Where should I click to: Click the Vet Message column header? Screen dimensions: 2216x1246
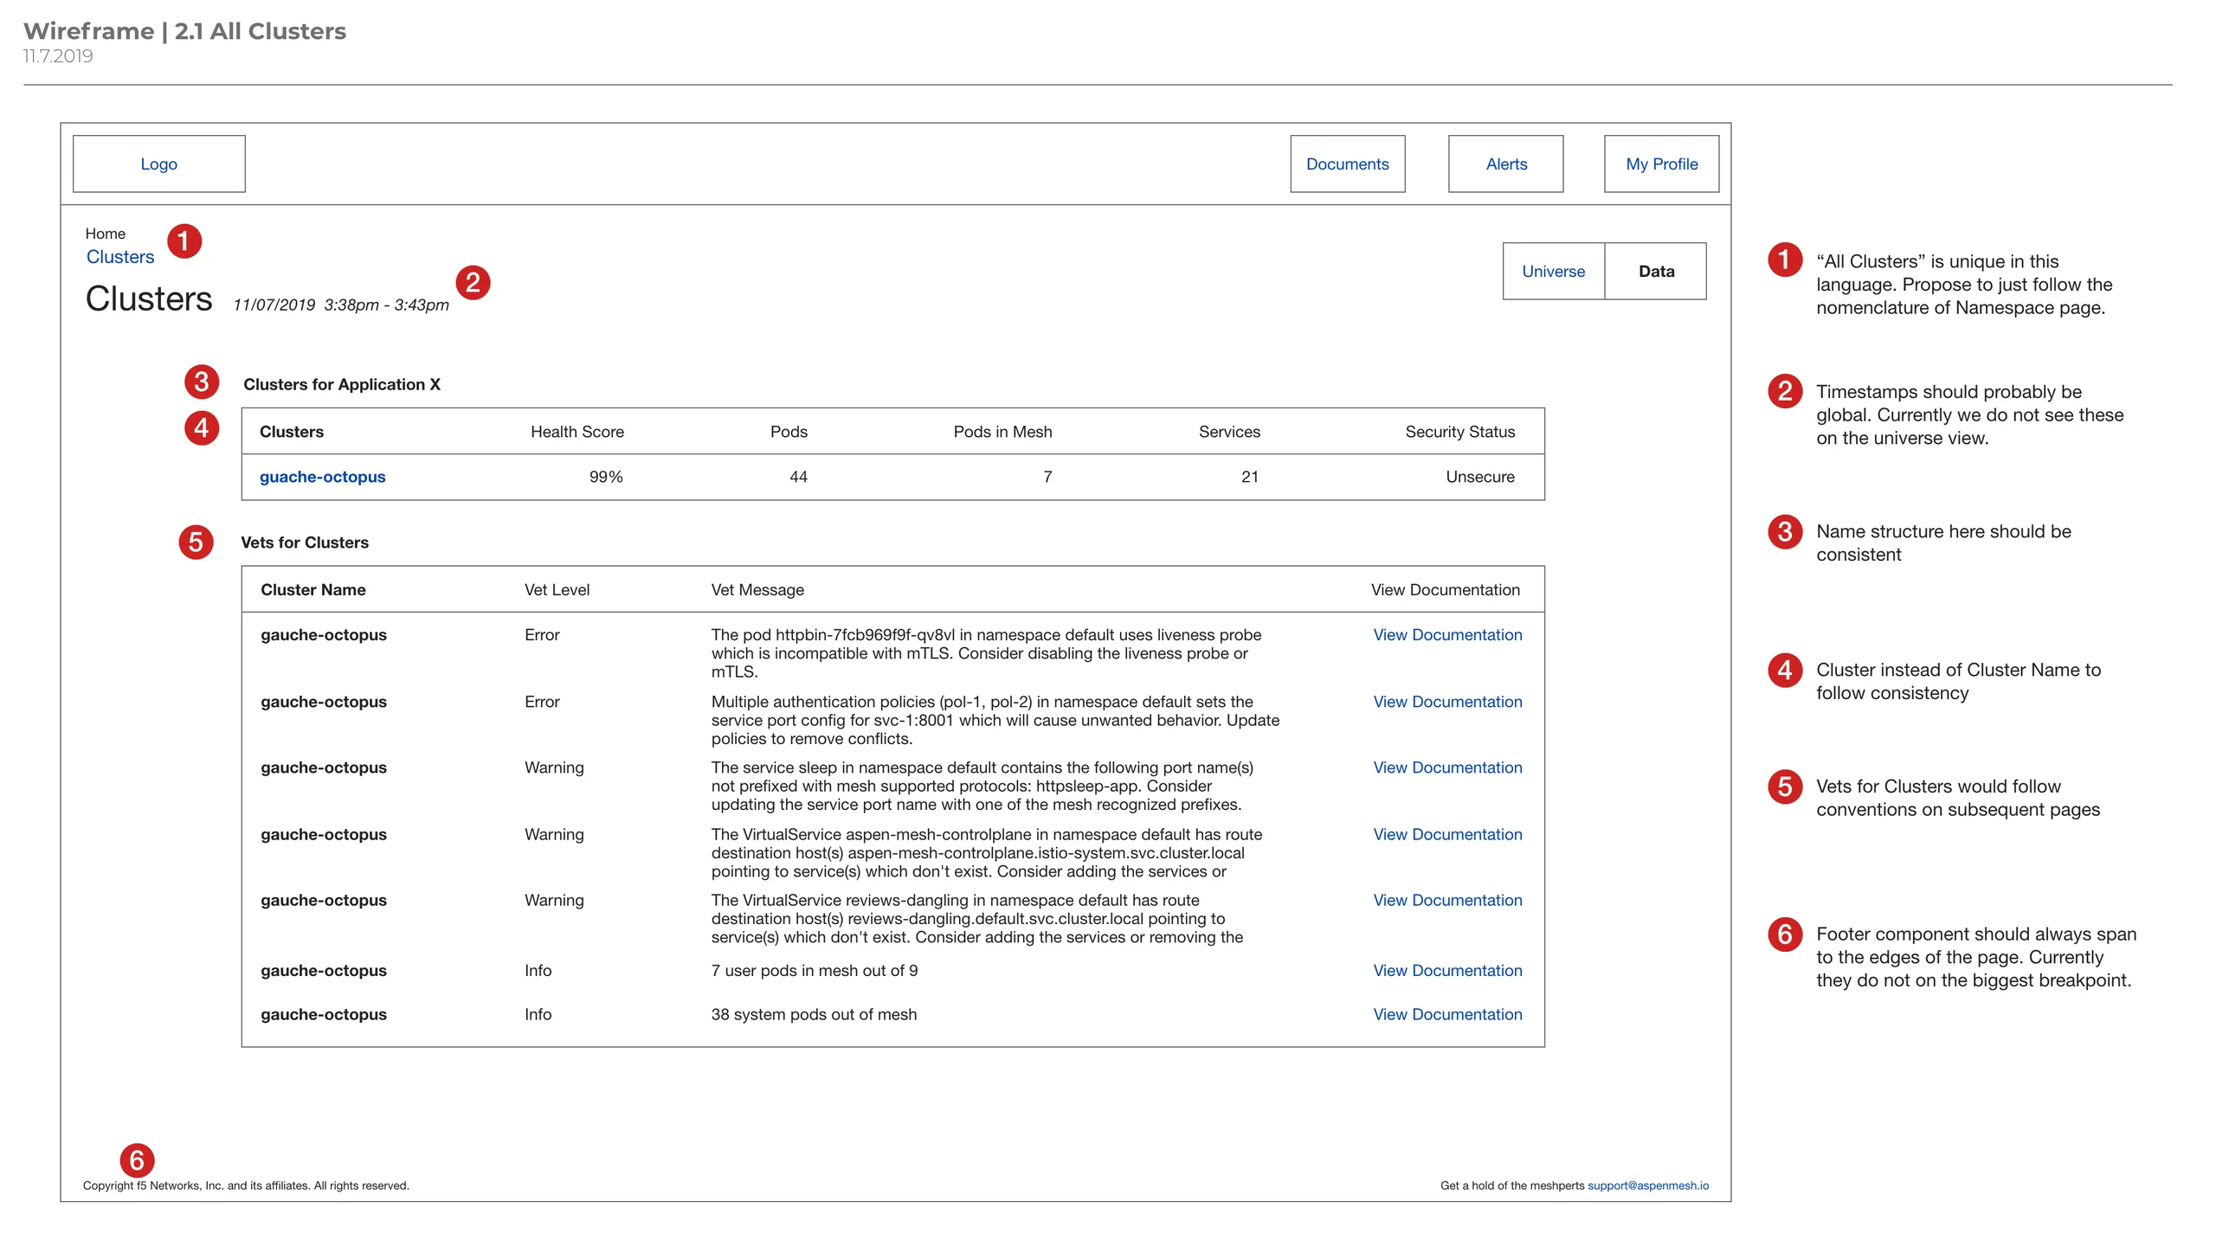pyautogui.click(x=757, y=590)
